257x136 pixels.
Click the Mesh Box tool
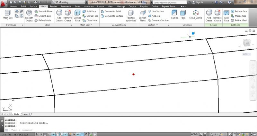[7, 14]
